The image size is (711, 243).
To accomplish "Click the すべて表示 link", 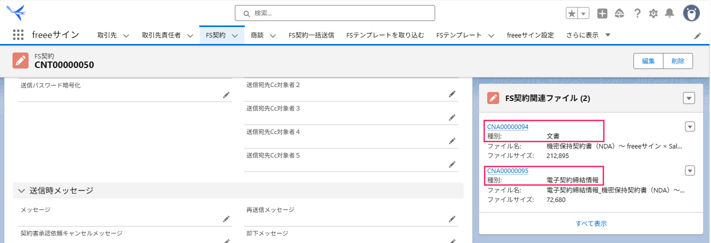I will pos(591,223).
